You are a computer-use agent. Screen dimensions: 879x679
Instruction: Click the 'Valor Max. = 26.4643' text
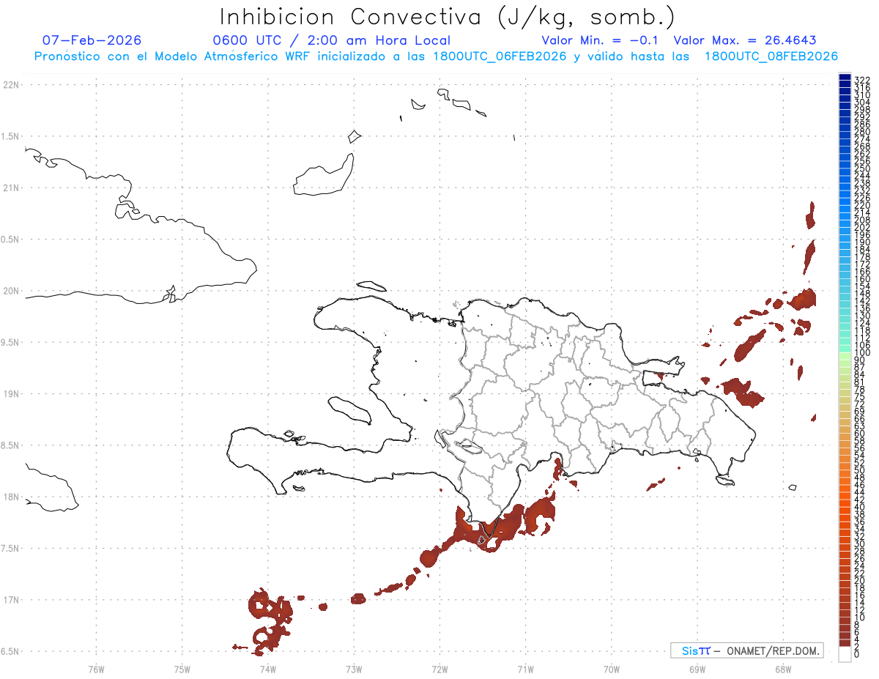[745, 40]
